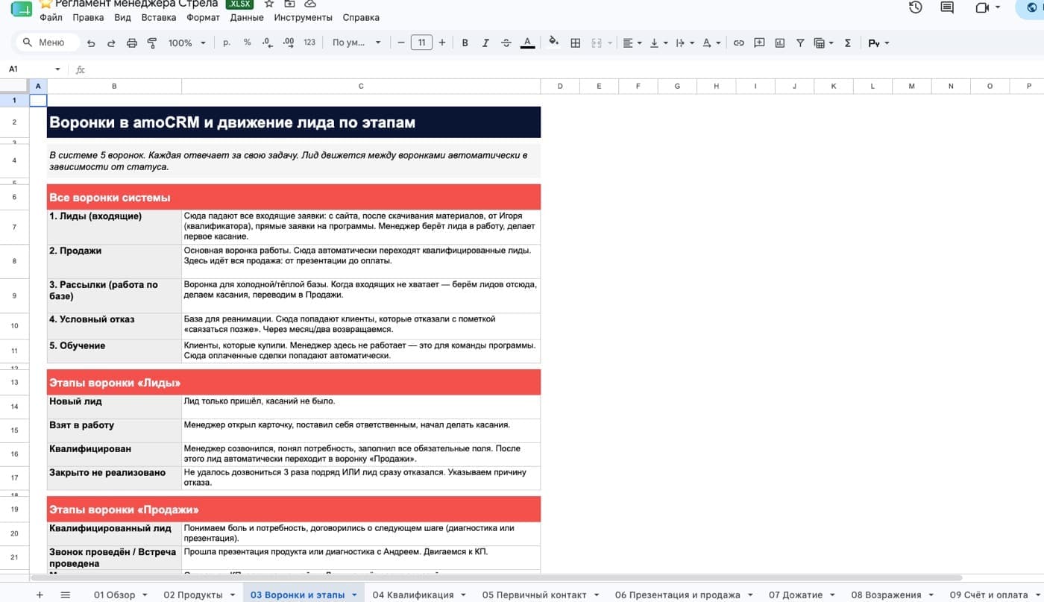The image size is (1044, 602).
Task: Switch to the 02 Продукты sheet tab
Action: pos(193,595)
